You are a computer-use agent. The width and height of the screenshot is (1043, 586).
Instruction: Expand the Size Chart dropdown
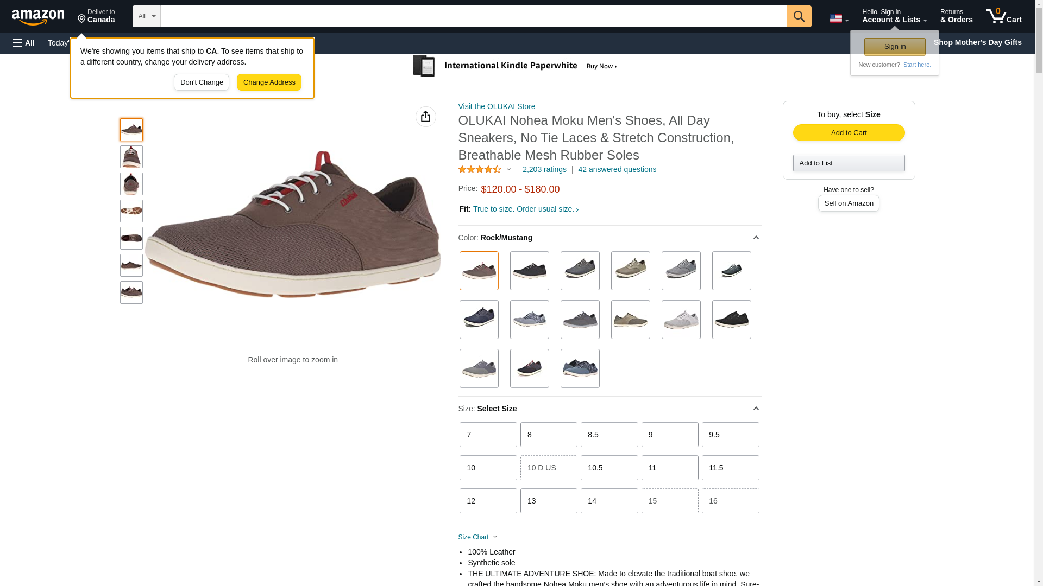click(x=477, y=537)
